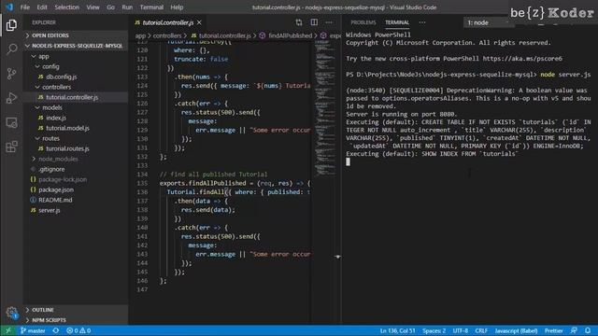Click 'Ln 136, Col 51' cursor position

click(397, 330)
